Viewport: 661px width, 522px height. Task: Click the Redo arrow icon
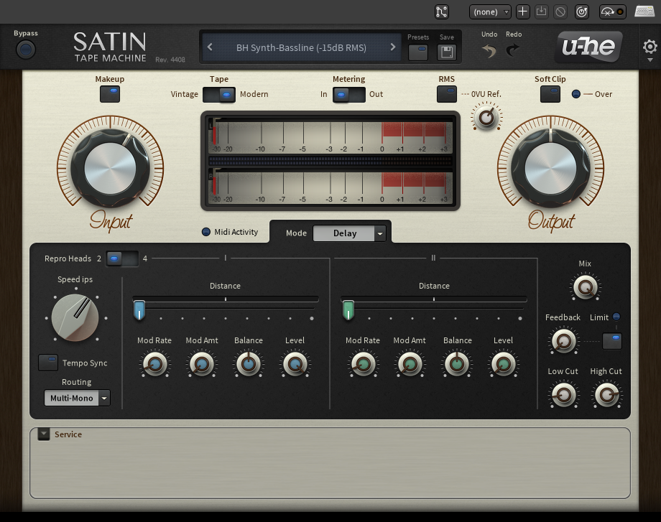point(513,51)
